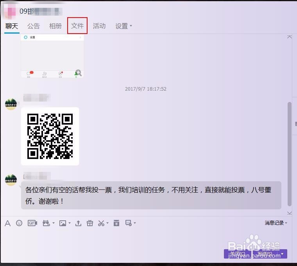The image size is (297, 266).
Task: Click the chat scrollbar thumb
Action: tap(289, 154)
